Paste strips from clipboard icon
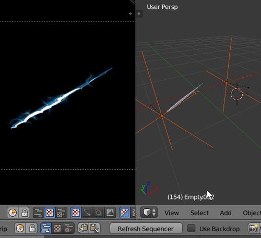The width and height of the screenshot is (261, 238). click(94, 228)
